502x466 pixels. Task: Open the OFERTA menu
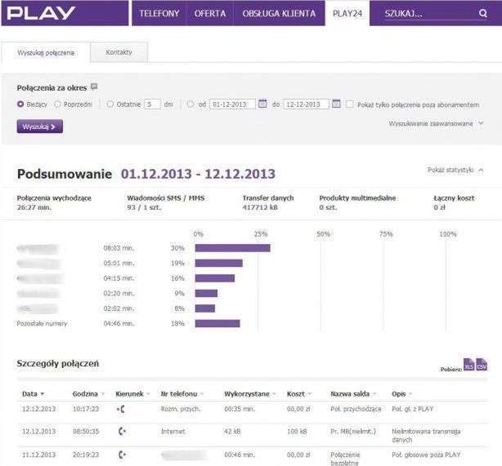coord(210,13)
